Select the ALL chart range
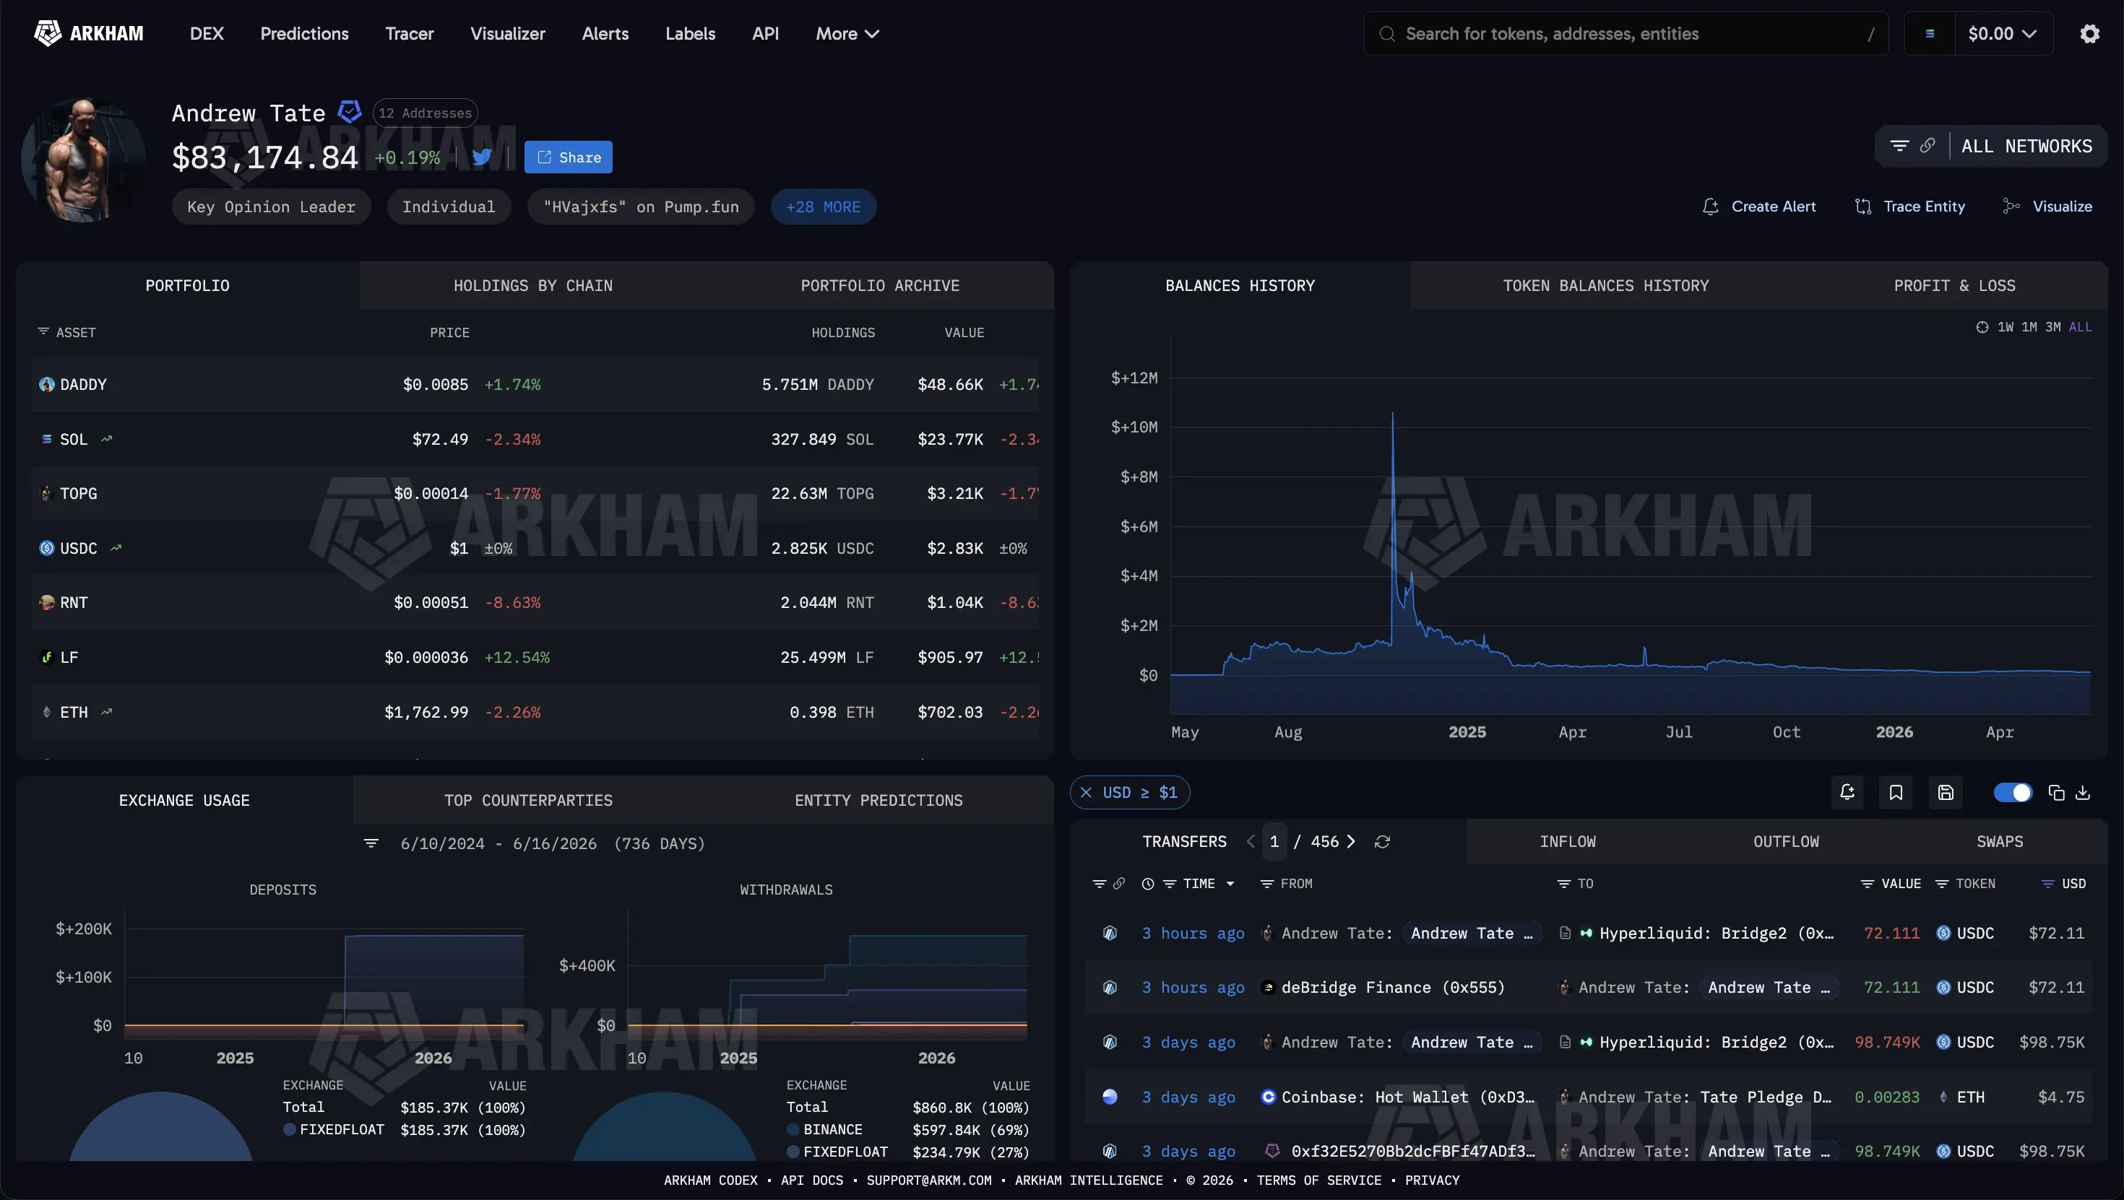This screenshot has height=1200, width=2124. [x=2081, y=327]
